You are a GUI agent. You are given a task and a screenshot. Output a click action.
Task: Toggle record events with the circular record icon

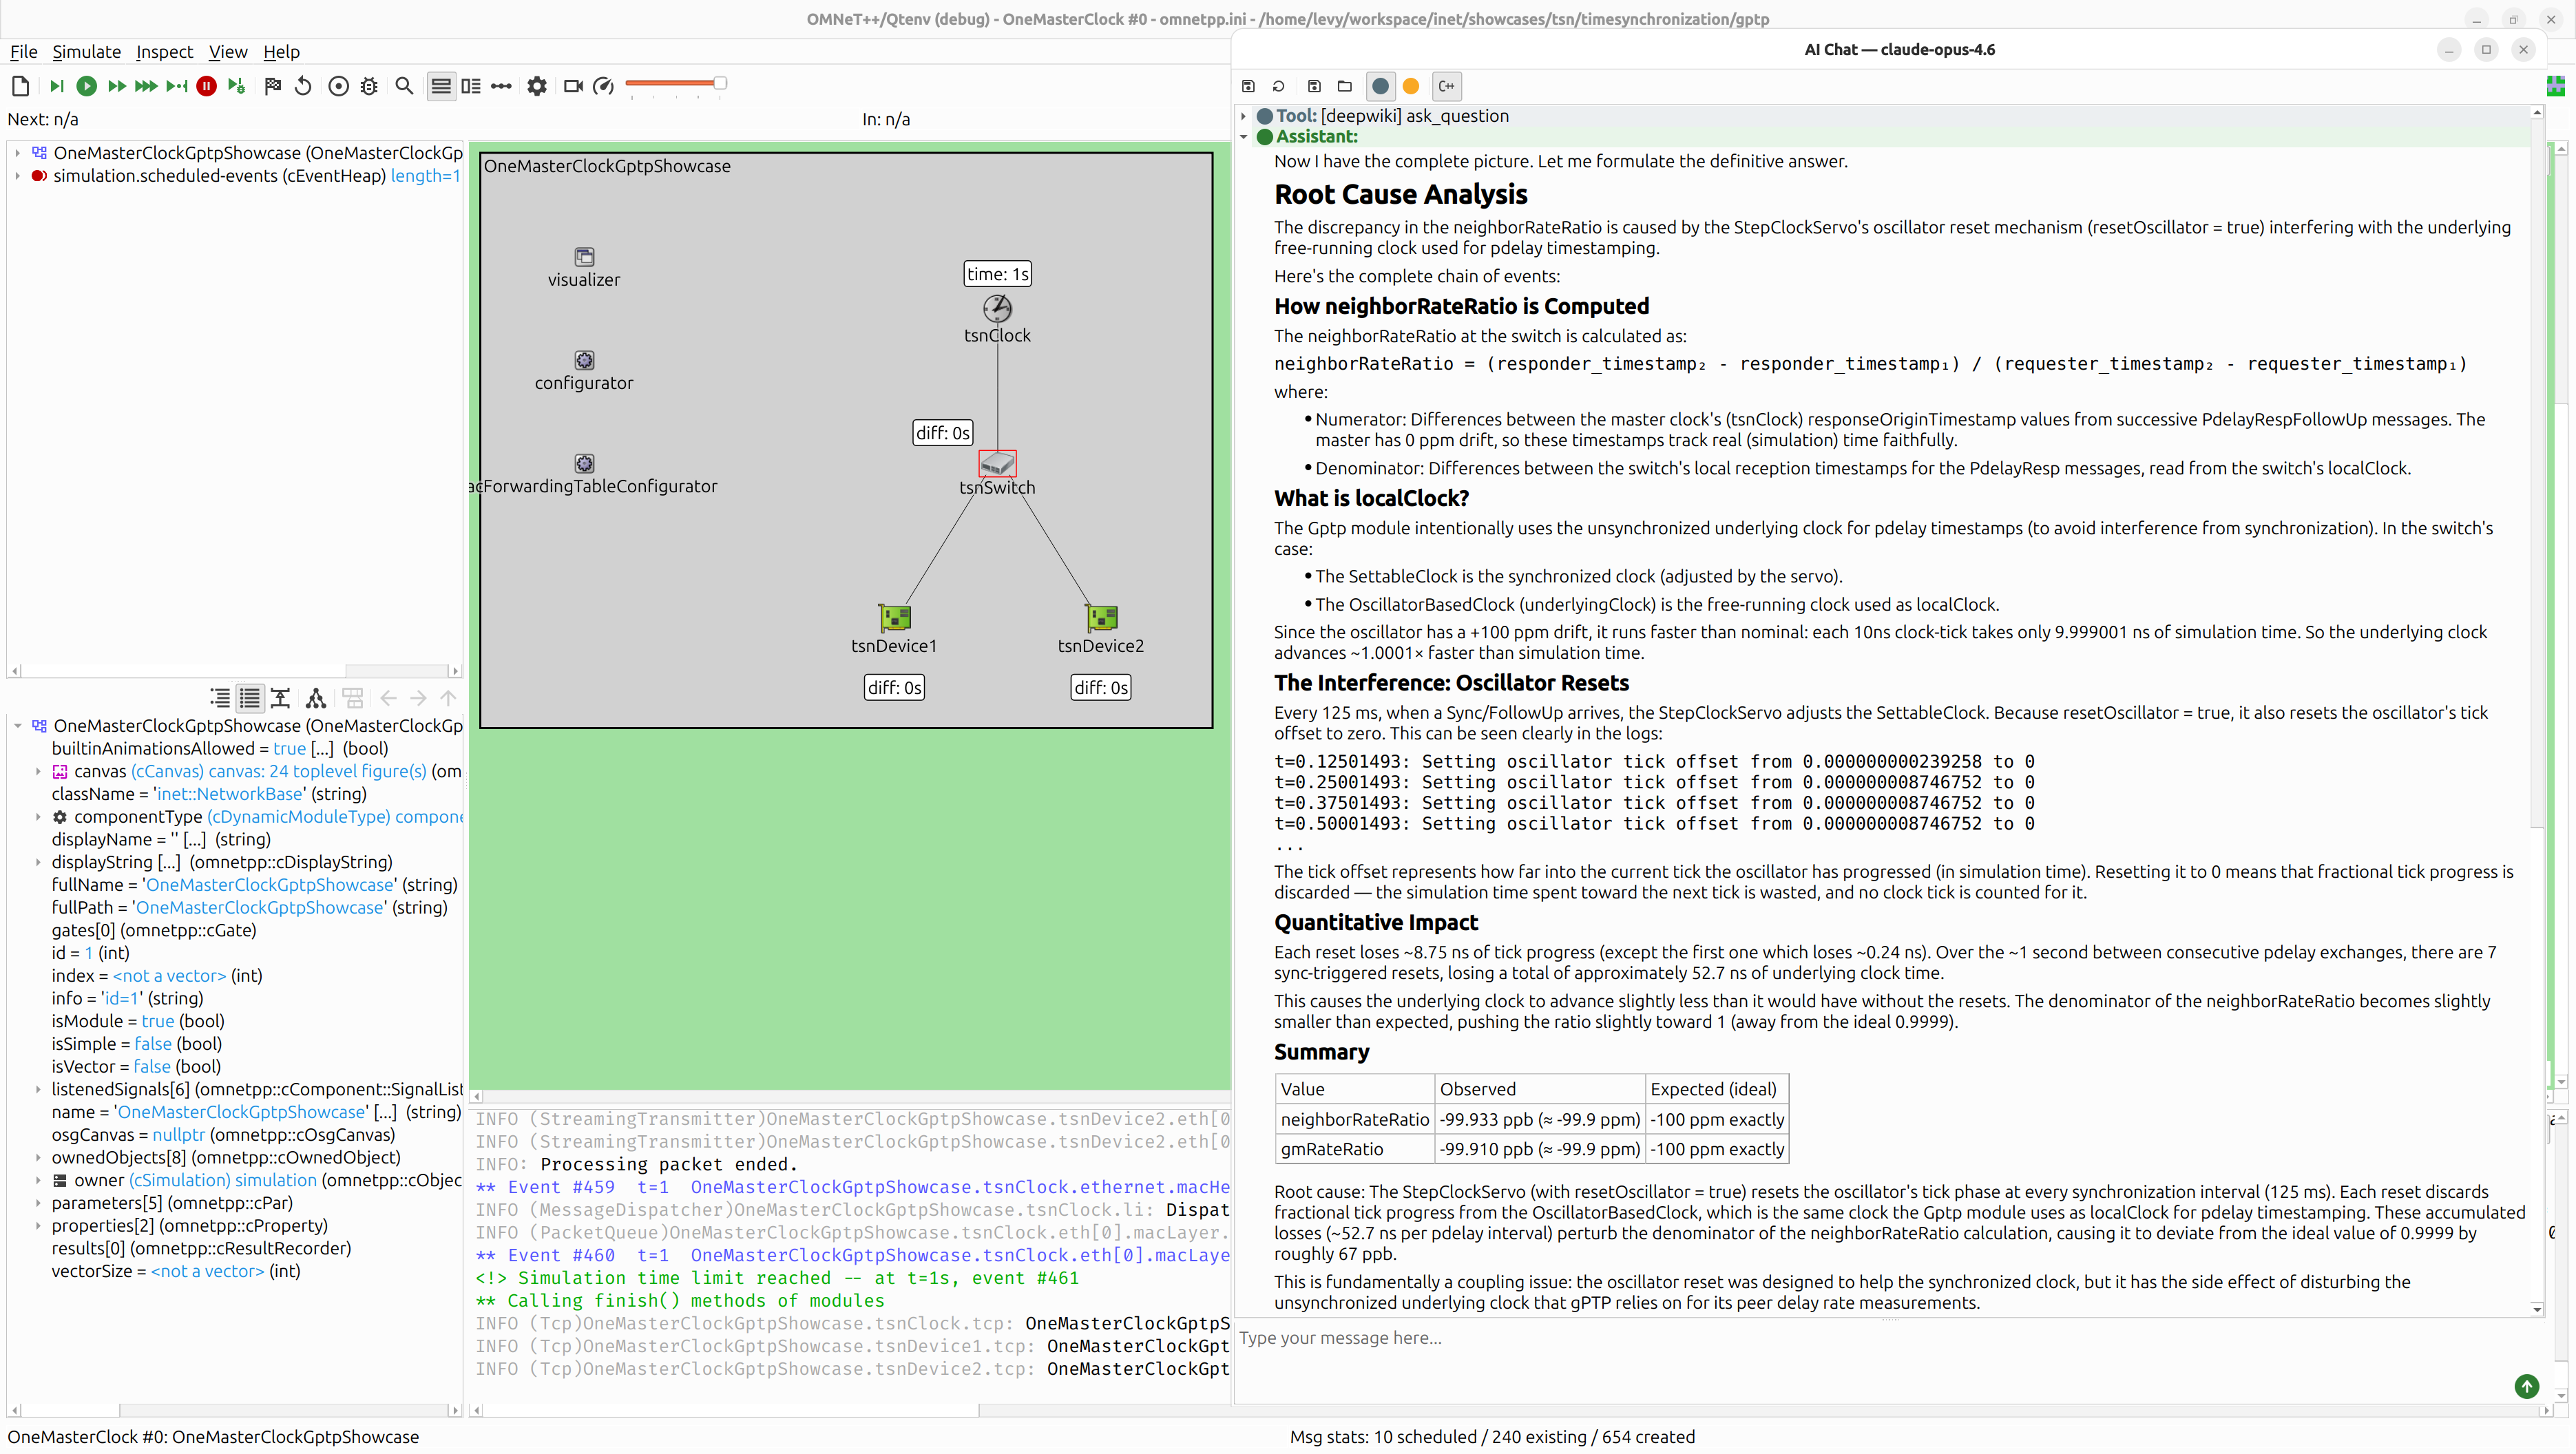click(x=339, y=86)
